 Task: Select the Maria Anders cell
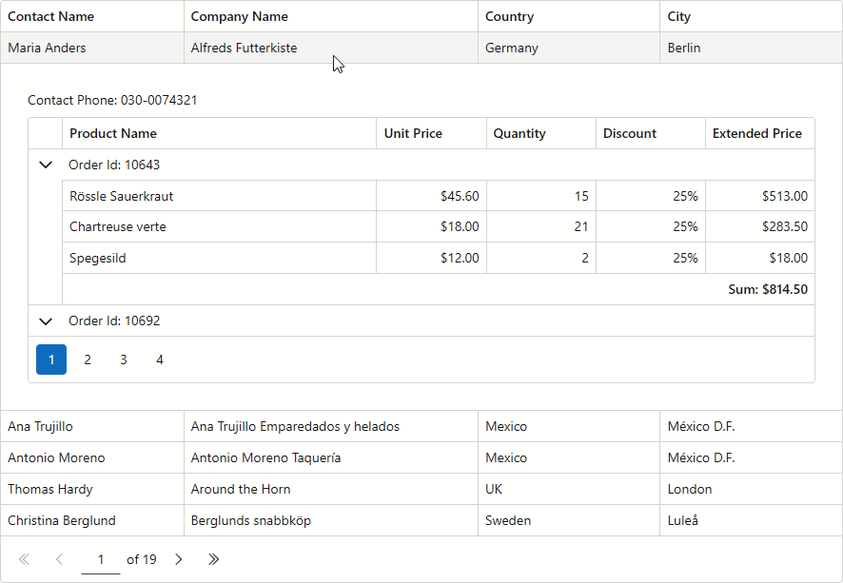(x=92, y=48)
